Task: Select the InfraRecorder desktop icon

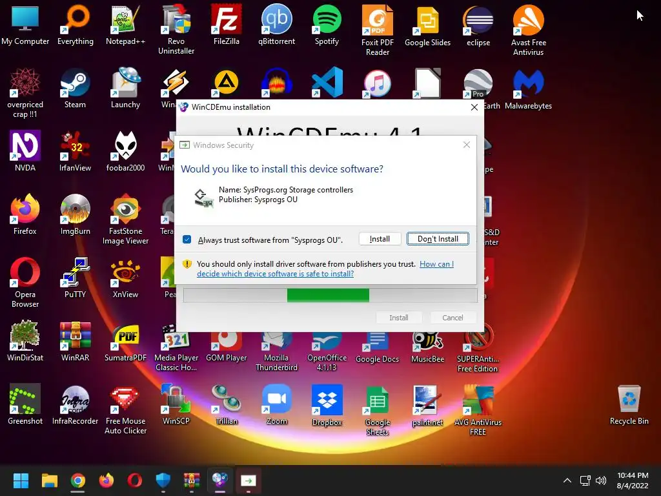Action: coord(75,405)
